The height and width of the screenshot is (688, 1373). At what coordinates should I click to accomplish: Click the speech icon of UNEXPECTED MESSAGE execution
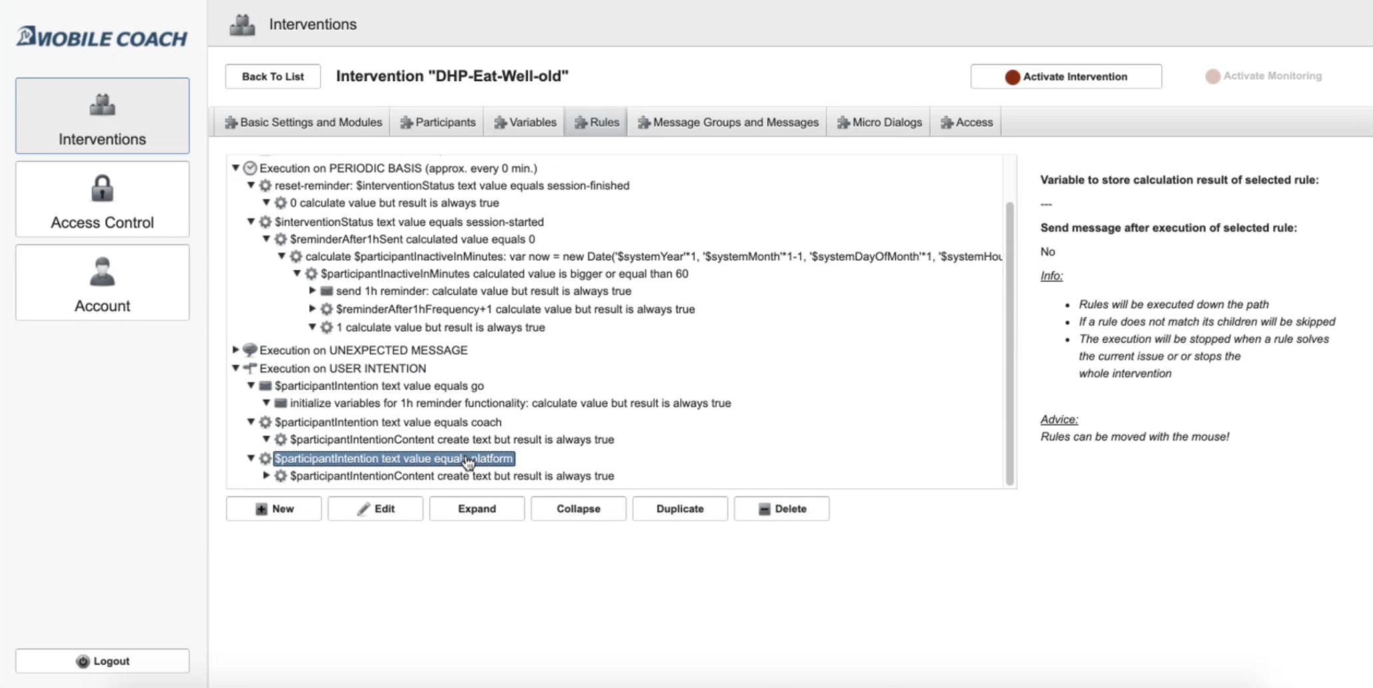250,350
